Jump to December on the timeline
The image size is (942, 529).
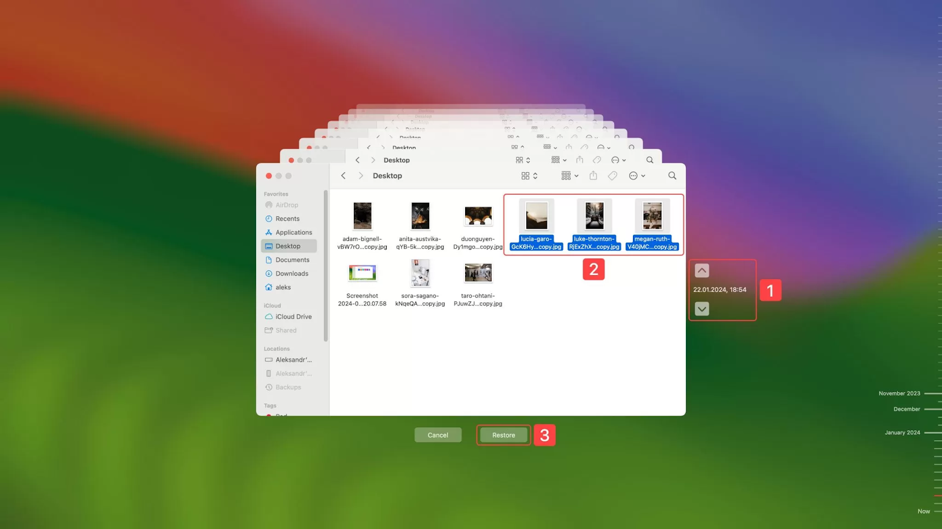907,409
